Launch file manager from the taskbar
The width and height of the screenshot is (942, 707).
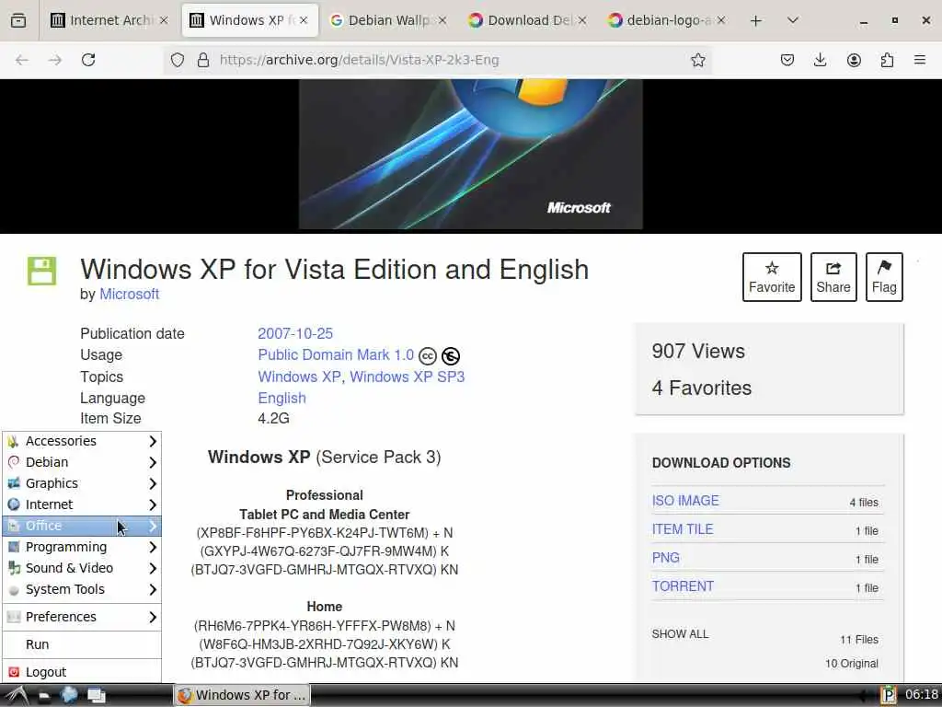point(44,696)
